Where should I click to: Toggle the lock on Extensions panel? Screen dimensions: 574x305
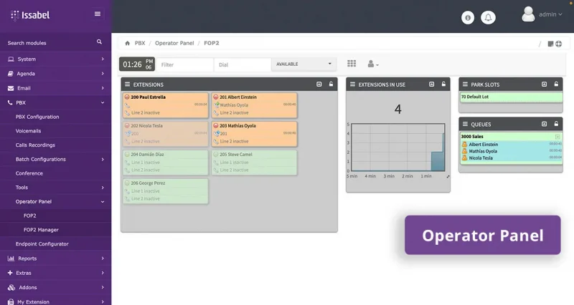331,84
